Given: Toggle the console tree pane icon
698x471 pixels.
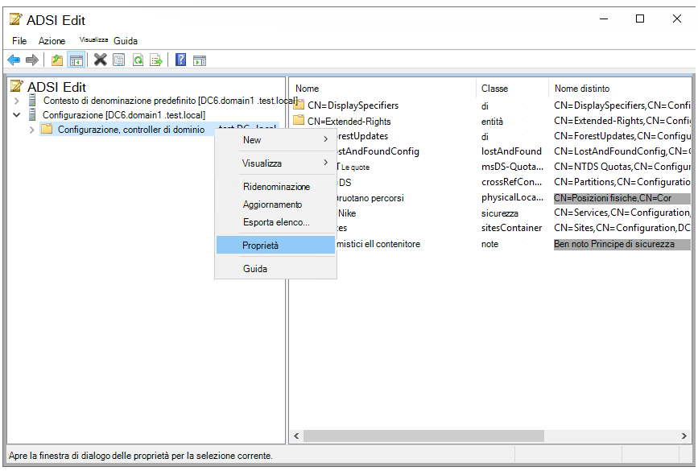Looking at the screenshot, I should [76, 60].
